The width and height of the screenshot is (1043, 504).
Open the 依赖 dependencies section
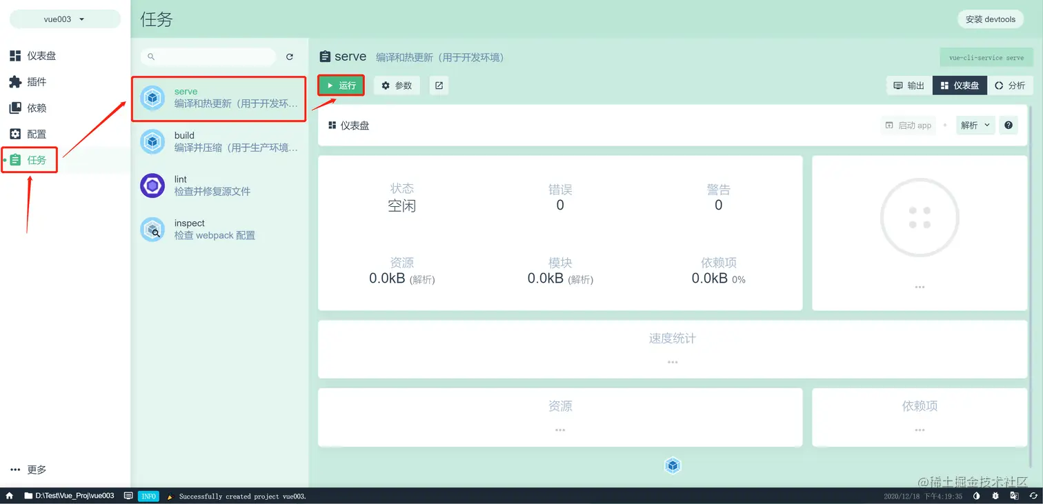click(x=28, y=108)
